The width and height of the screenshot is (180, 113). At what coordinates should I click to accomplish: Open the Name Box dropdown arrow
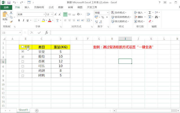[20, 33]
